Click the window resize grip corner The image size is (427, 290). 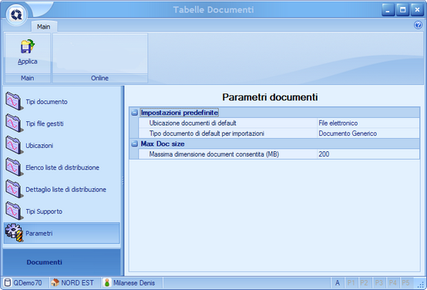point(422,285)
